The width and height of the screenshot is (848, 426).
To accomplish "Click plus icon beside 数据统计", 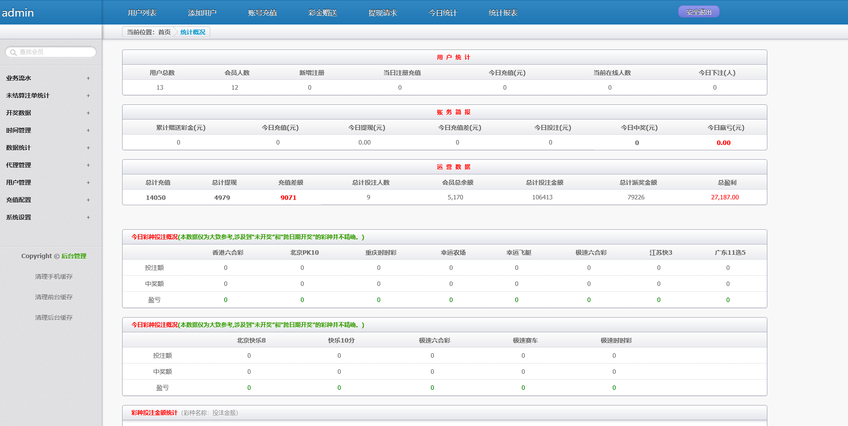I will pyautogui.click(x=88, y=148).
